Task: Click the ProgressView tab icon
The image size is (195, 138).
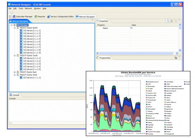Action: click(97, 58)
